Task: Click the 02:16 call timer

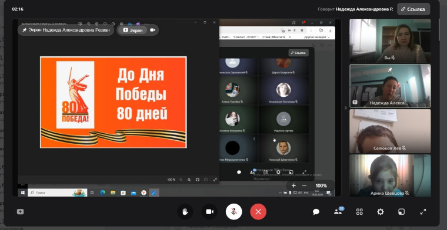Action: [18, 9]
